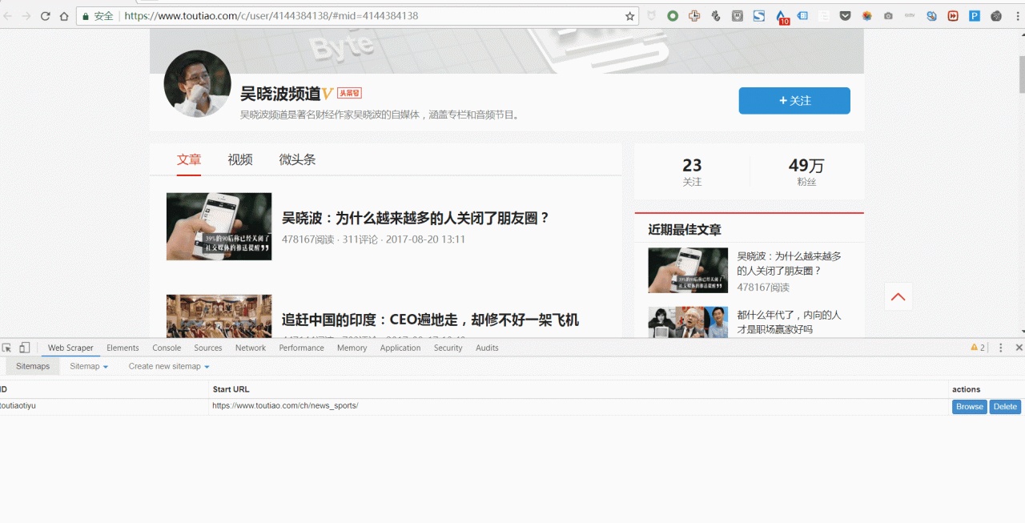
Task: Open the Pocket extension icon
Action: click(846, 16)
